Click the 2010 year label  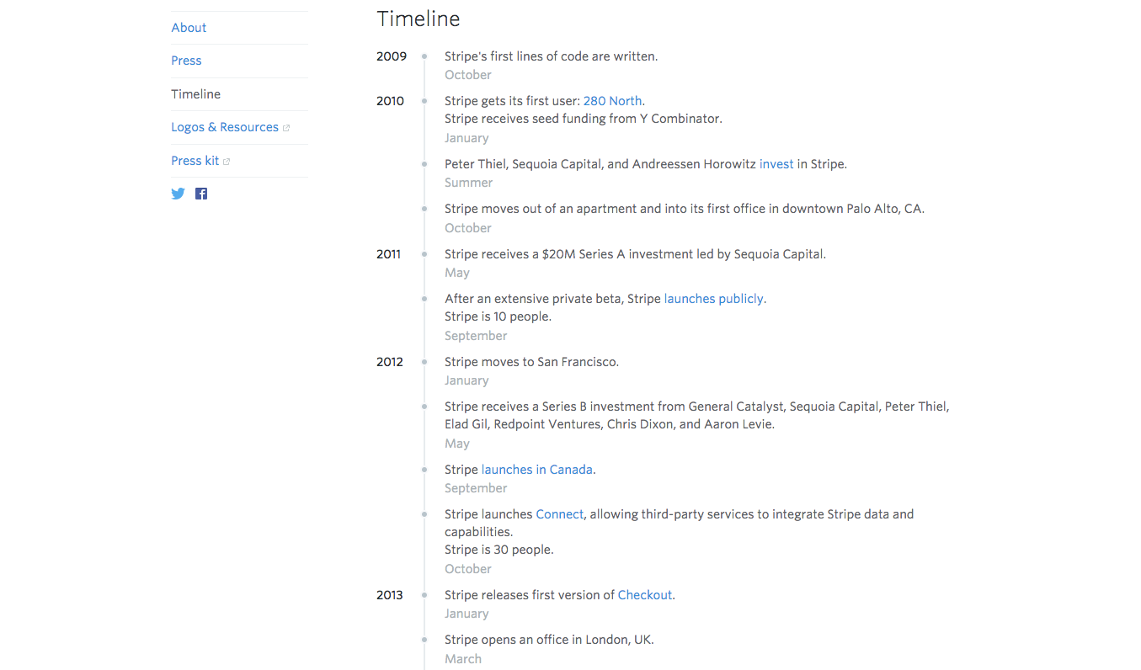pyautogui.click(x=390, y=101)
